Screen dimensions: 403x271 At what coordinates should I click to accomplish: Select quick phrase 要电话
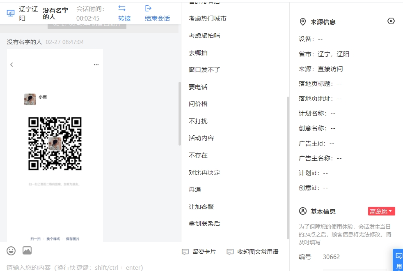pyautogui.click(x=198, y=87)
